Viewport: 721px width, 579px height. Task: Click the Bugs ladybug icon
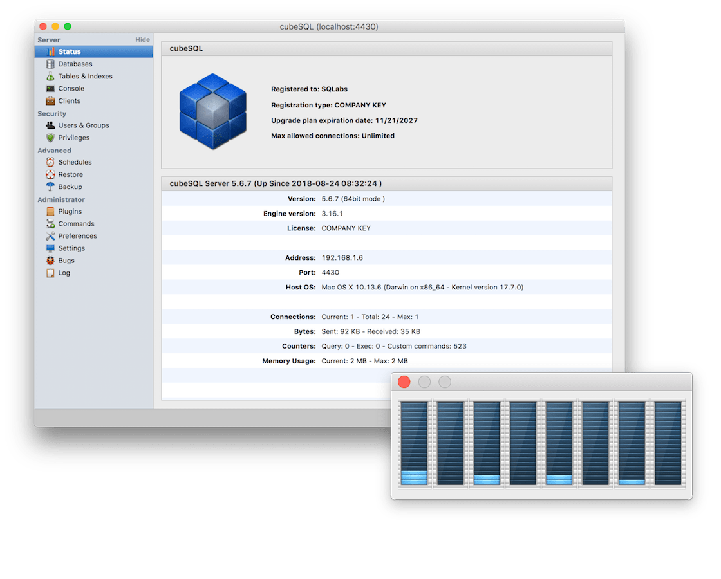pyautogui.click(x=51, y=261)
